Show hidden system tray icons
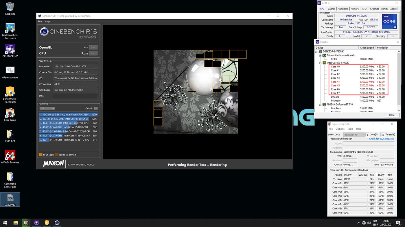This screenshot has height=227, width=405. pyautogui.click(x=359, y=223)
